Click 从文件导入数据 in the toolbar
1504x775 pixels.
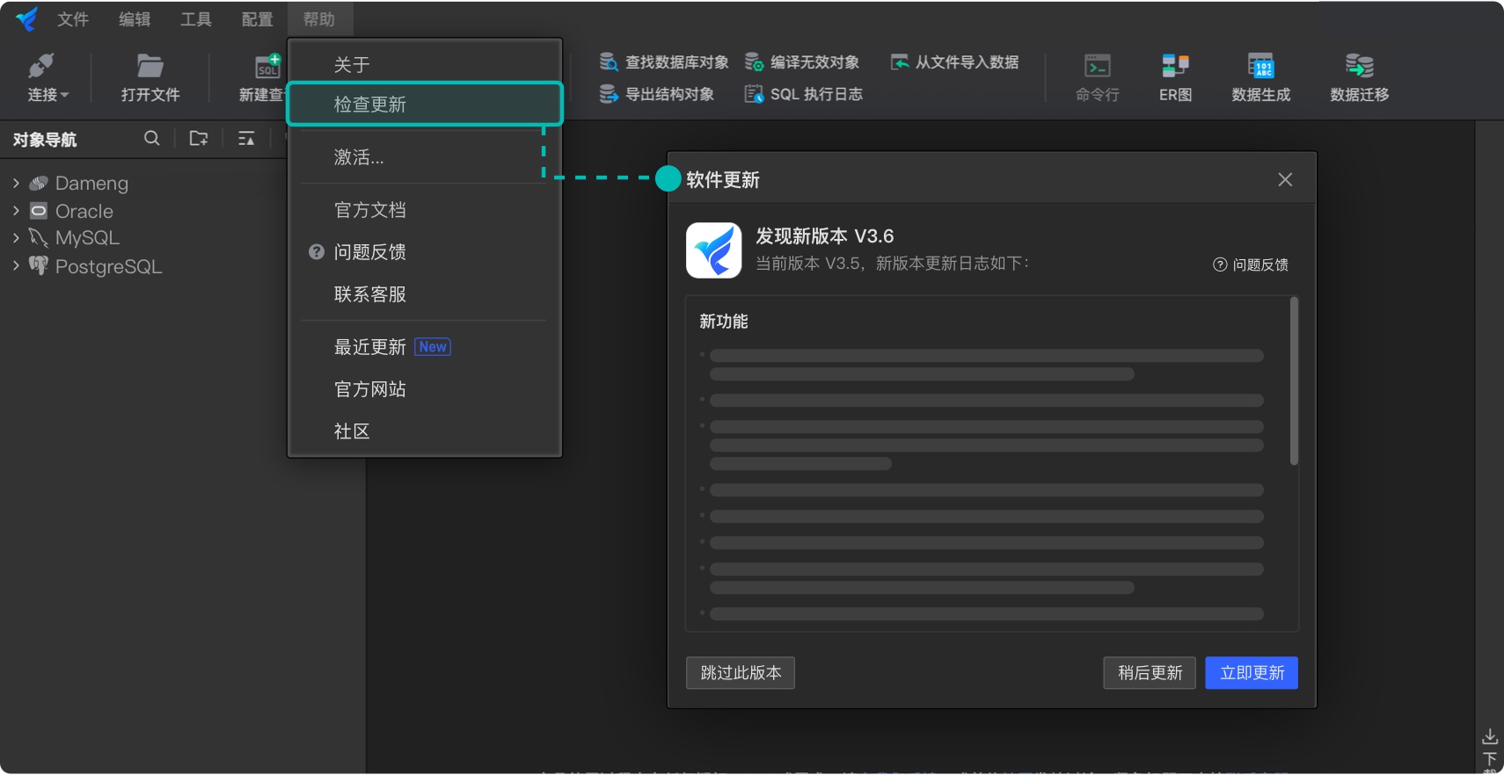[954, 62]
